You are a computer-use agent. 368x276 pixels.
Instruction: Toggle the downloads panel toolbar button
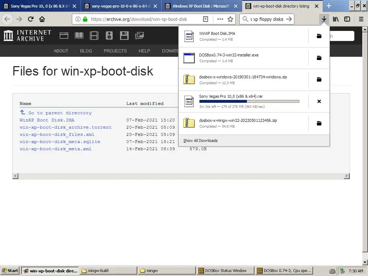324,19
